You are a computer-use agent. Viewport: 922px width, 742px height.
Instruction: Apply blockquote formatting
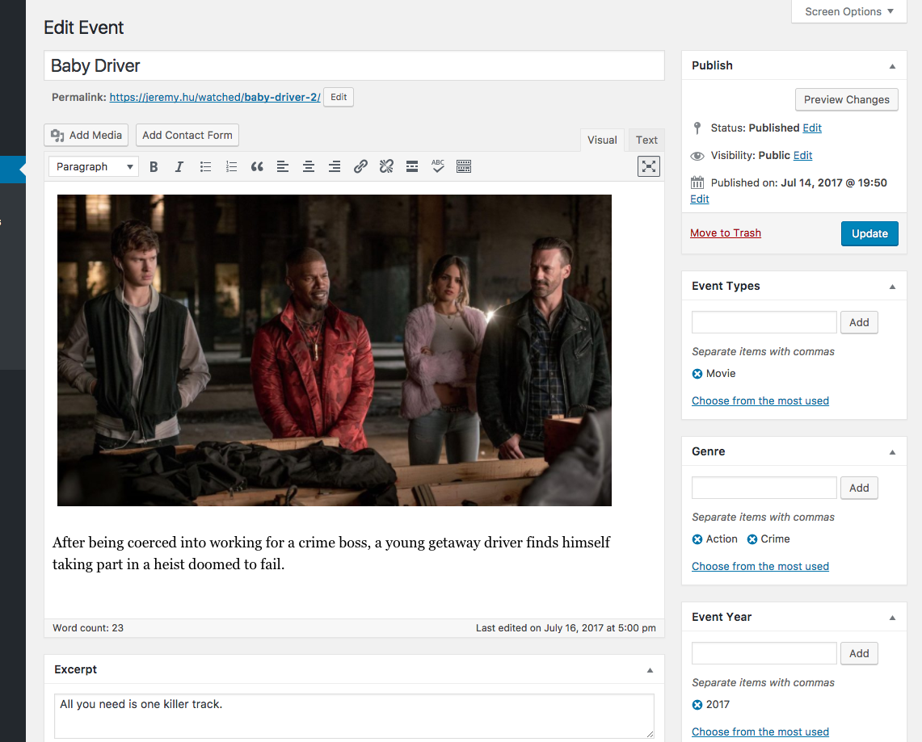tap(257, 167)
